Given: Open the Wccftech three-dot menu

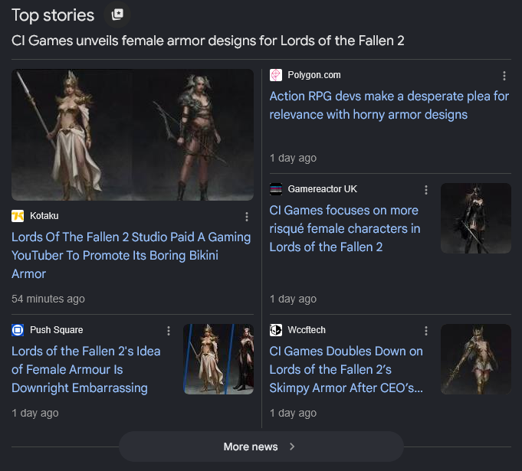Looking at the screenshot, I should pos(426,331).
